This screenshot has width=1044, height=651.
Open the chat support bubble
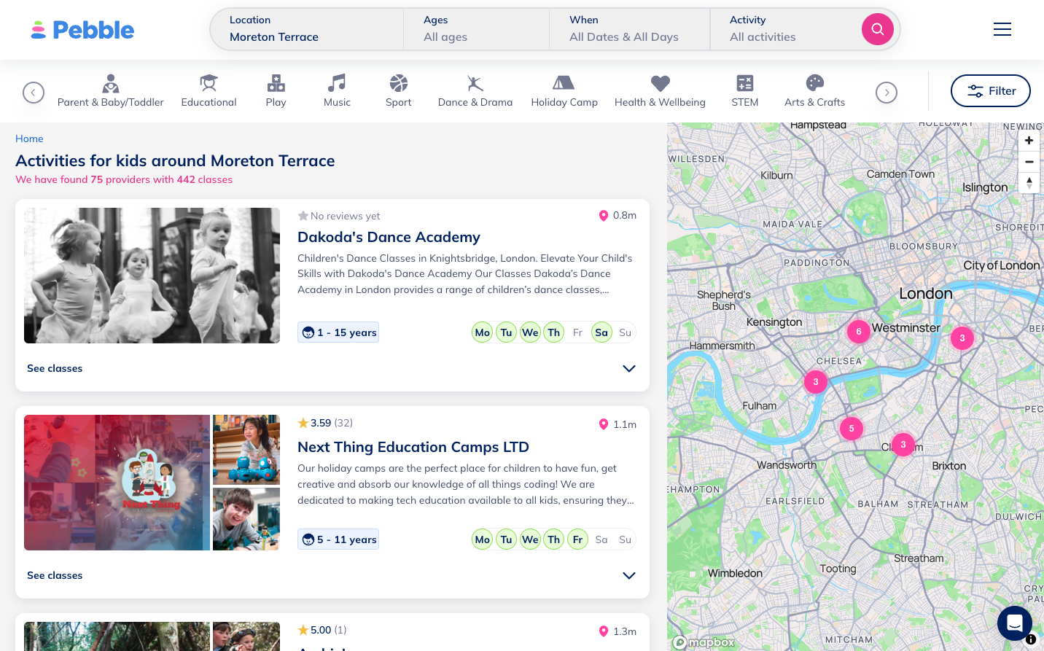click(1014, 623)
